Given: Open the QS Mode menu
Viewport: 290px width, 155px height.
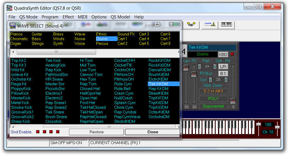Looking at the screenshot, I should pos(29,17).
